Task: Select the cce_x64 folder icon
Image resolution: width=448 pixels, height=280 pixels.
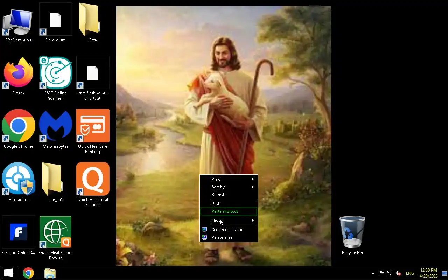Action: 56,182
